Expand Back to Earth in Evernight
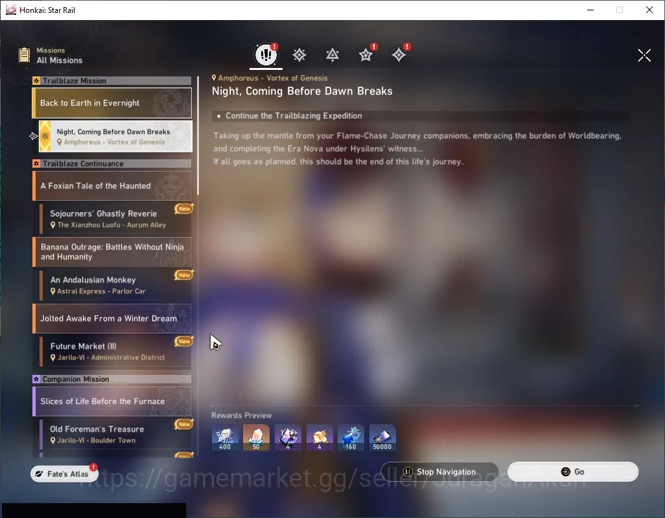 112,103
